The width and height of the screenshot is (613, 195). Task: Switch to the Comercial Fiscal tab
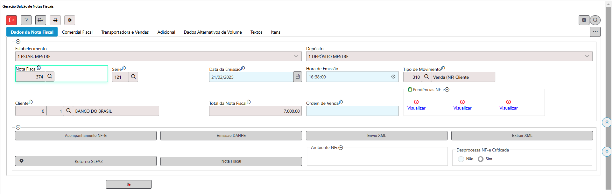point(77,32)
